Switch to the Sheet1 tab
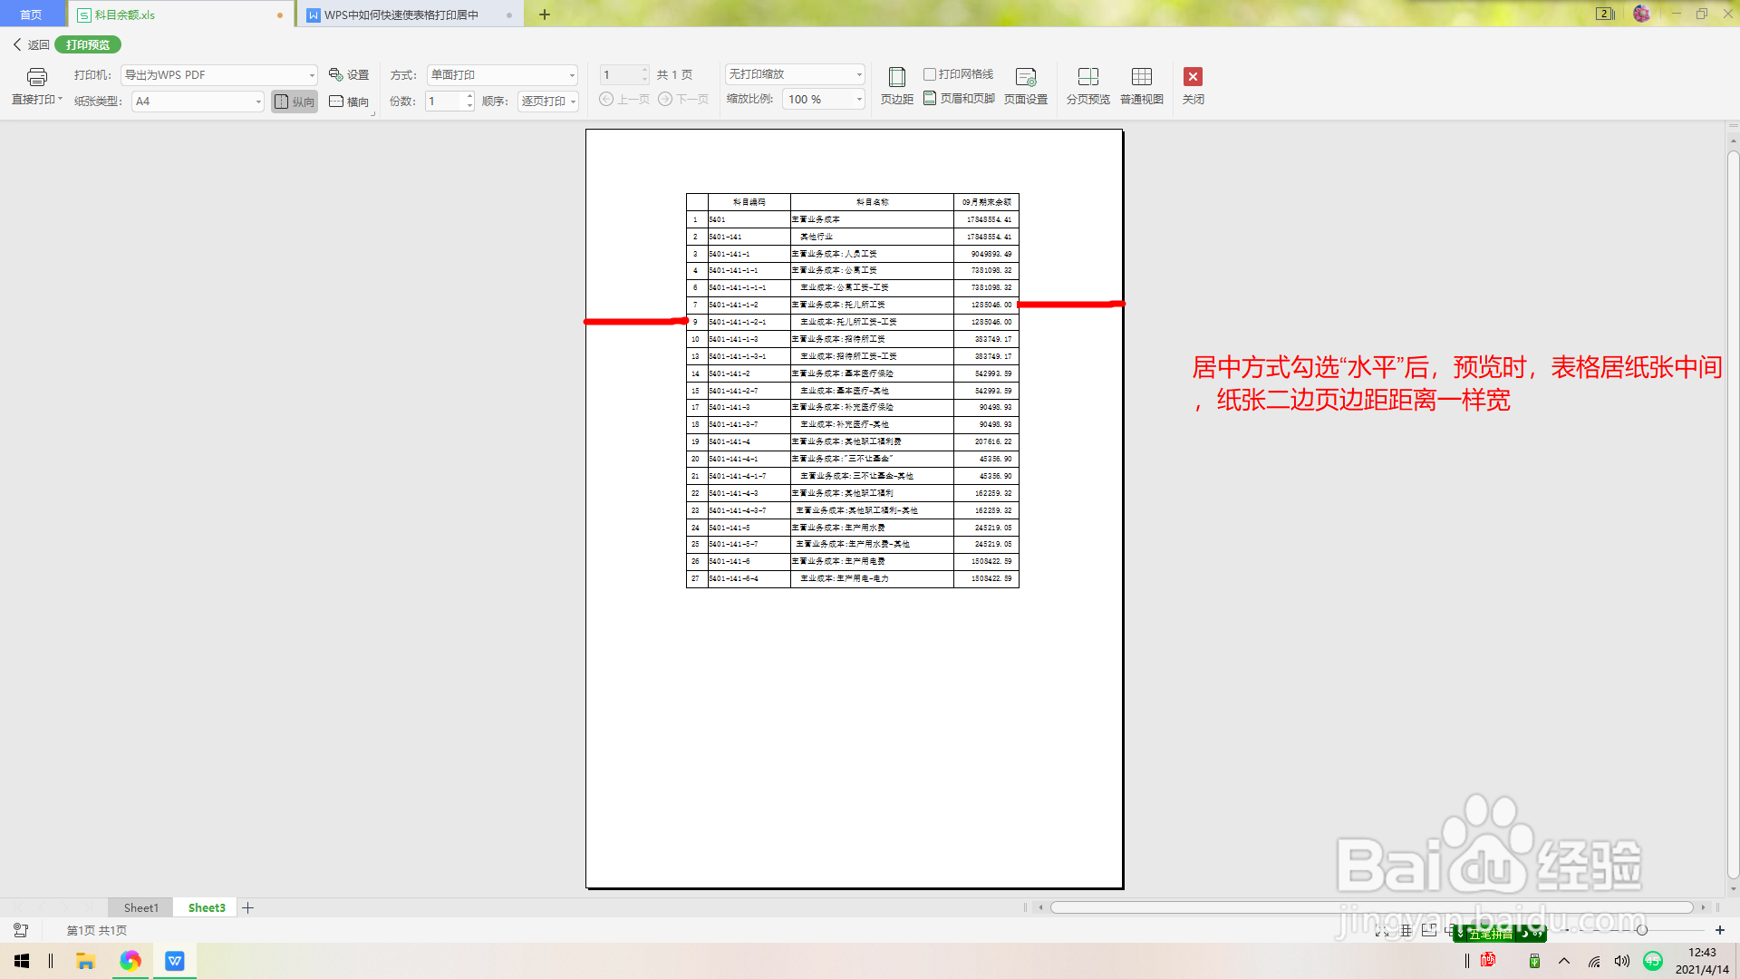 tap(140, 906)
